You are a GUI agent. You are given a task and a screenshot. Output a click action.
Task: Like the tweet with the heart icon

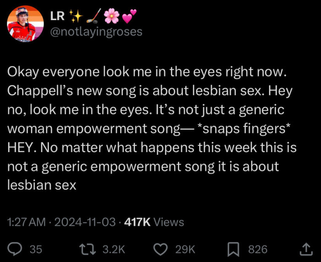pyautogui.click(x=160, y=249)
